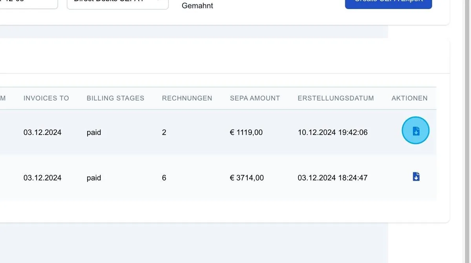The image size is (471, 263).
Task: Click invoices-to date in € 3714,00 row
Action: click(x=42, y=178)
